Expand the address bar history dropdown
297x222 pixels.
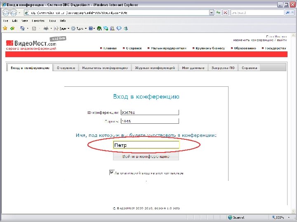tap(212, 13)
